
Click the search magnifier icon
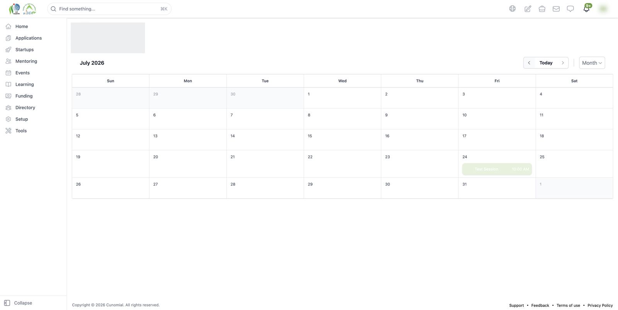pyautogui.click(x=53, y=9)
